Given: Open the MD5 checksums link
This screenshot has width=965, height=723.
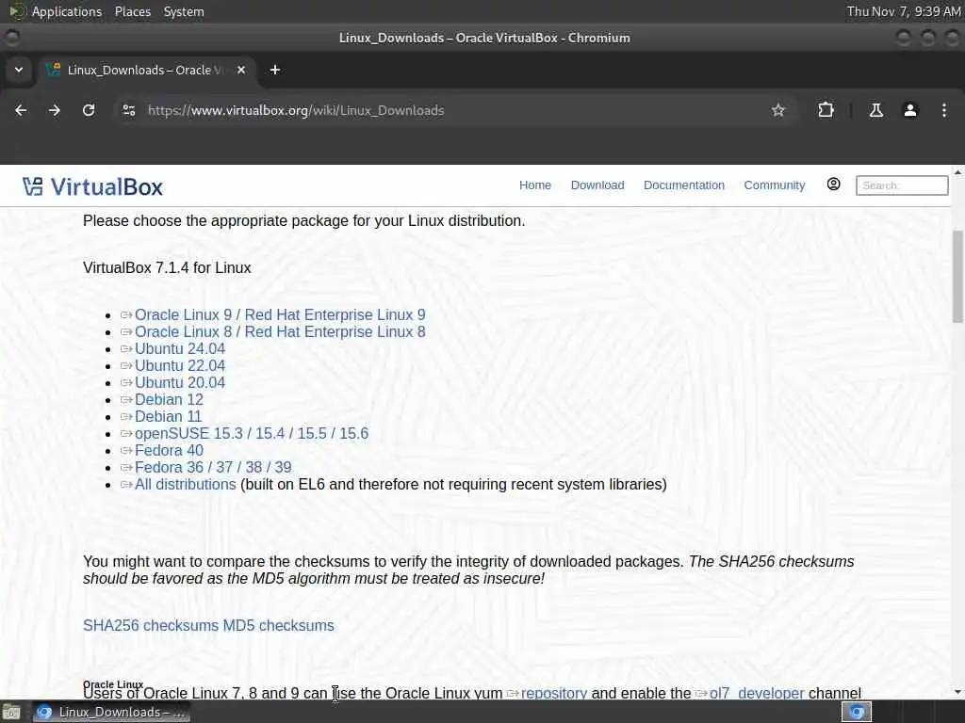Looking at the screenshot, I should pos(278,625).
